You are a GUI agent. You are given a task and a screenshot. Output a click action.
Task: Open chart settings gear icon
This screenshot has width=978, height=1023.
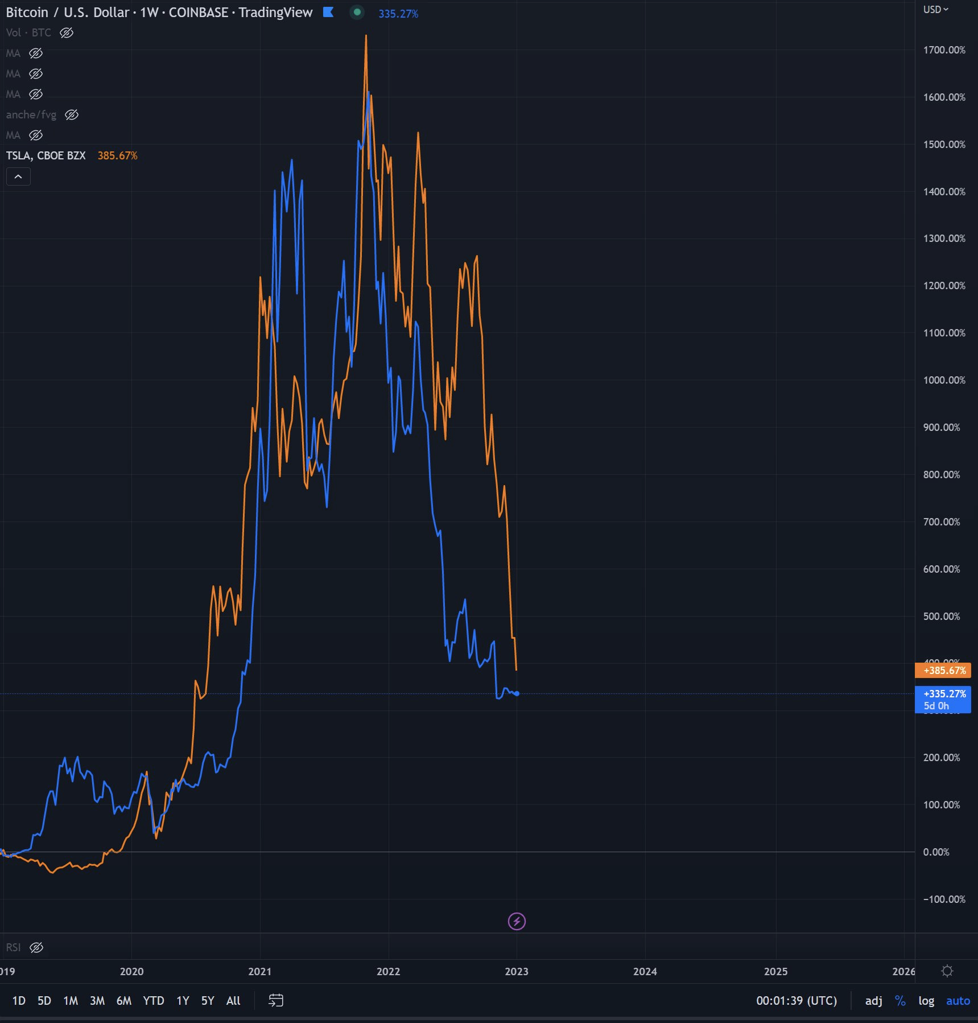point(947,971)
